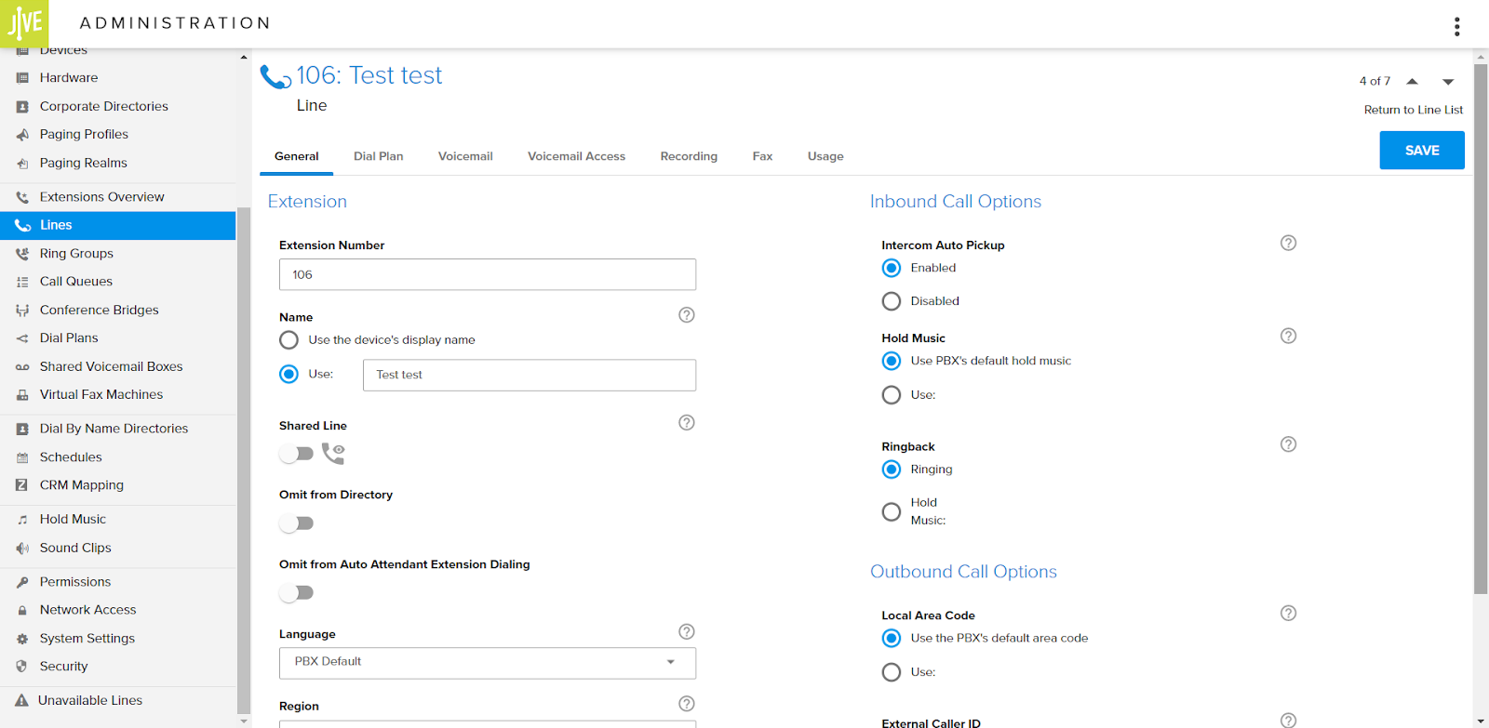Viewport: 1489px width, 728px height.
Task: Open help for Intercom Auto Pickup
Action: pyautogui.click(x=1288, y=243)
